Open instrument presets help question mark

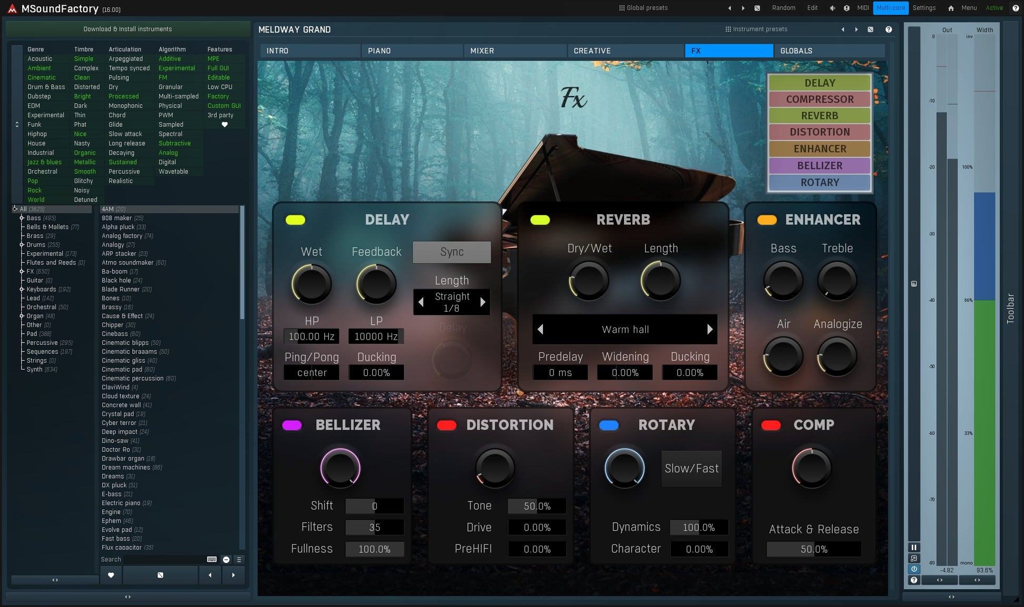point(889,29)
